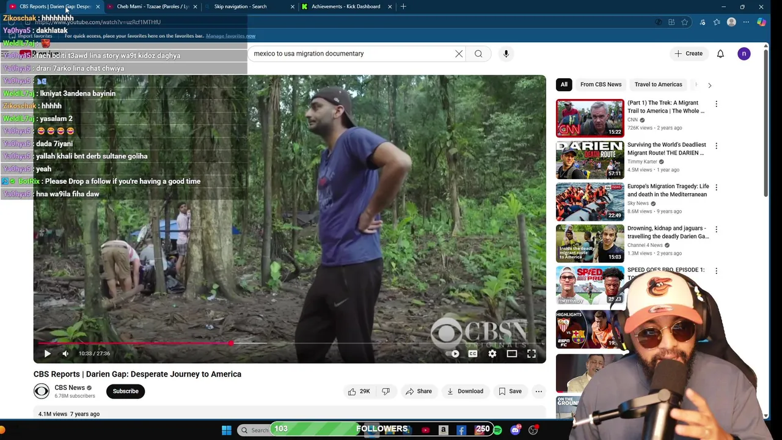
Task: Select the All filter chip
Action: point(564,84)
